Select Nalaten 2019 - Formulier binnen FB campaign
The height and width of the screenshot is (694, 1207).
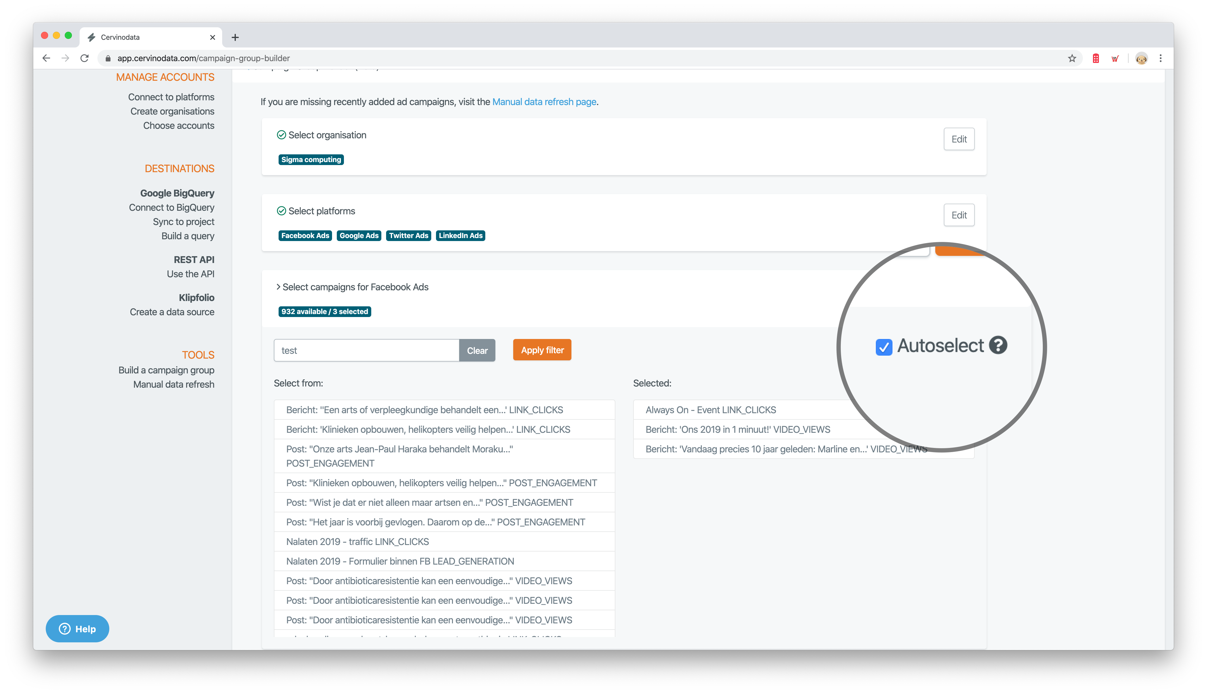coord(444,561)
